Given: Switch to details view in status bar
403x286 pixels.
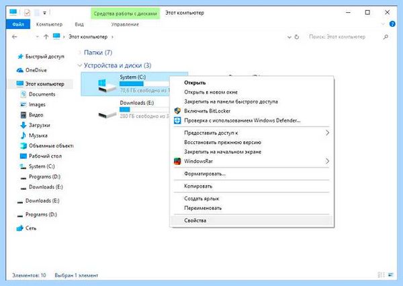Looking at the screenshot, I should point(381,275).
